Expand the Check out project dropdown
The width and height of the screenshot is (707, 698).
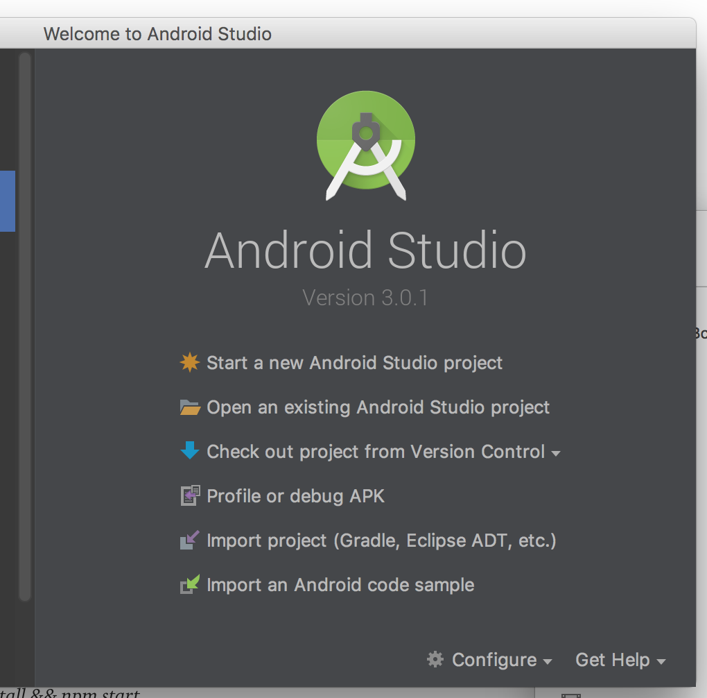(x=556, y=452)
